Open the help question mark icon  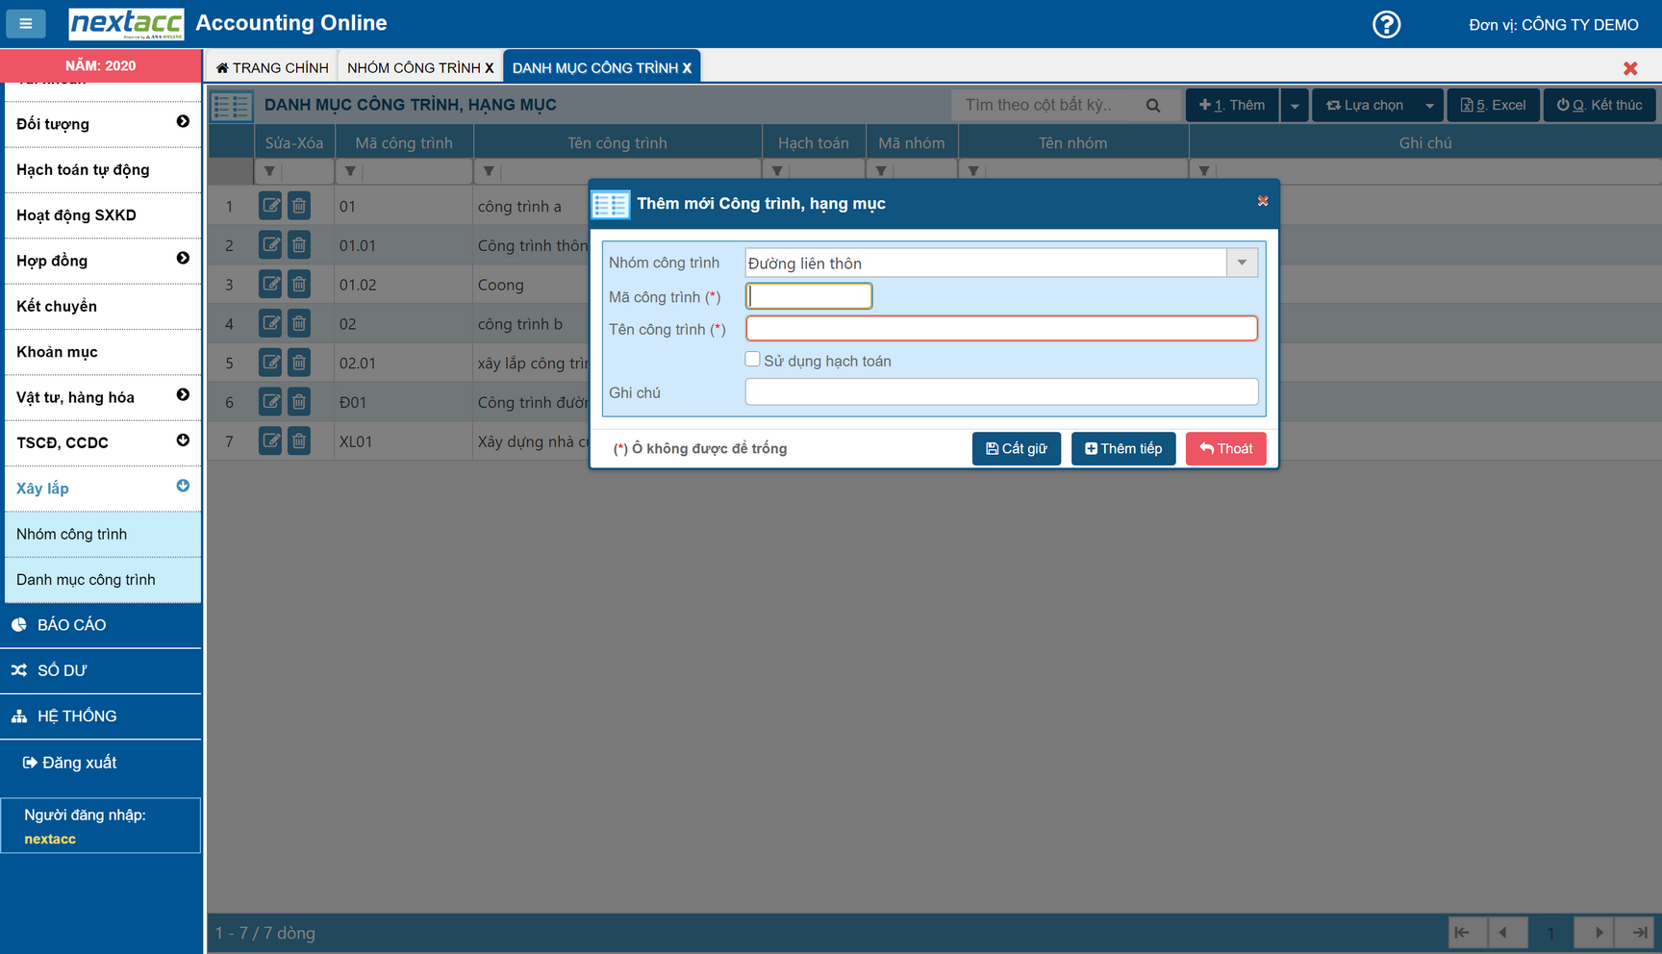(1386, 24)
